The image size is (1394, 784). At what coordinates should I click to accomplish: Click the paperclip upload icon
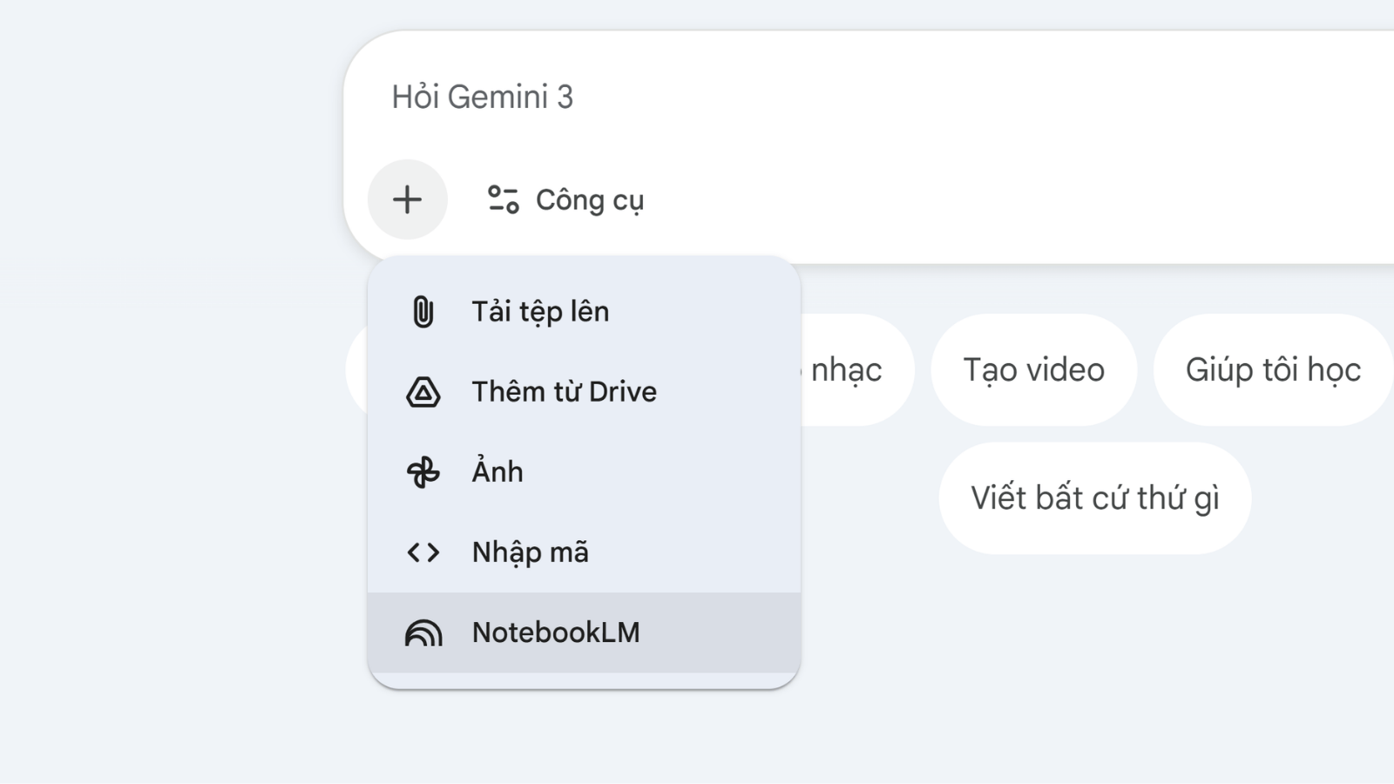click(x=423, y=312)
